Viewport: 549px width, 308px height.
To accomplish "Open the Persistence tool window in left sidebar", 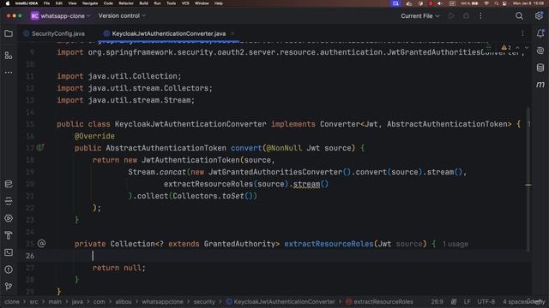I will coord(9,184).
